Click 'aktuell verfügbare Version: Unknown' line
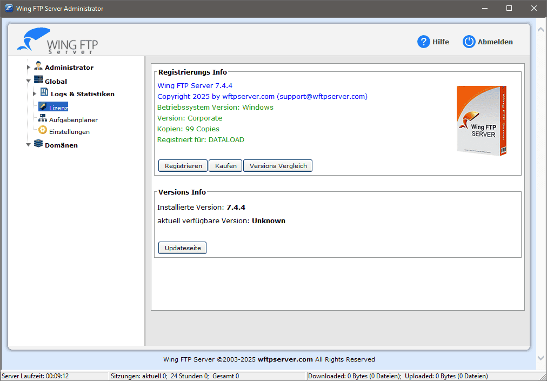The width and height of the screenshot is (547, 381). pos(221,220)
